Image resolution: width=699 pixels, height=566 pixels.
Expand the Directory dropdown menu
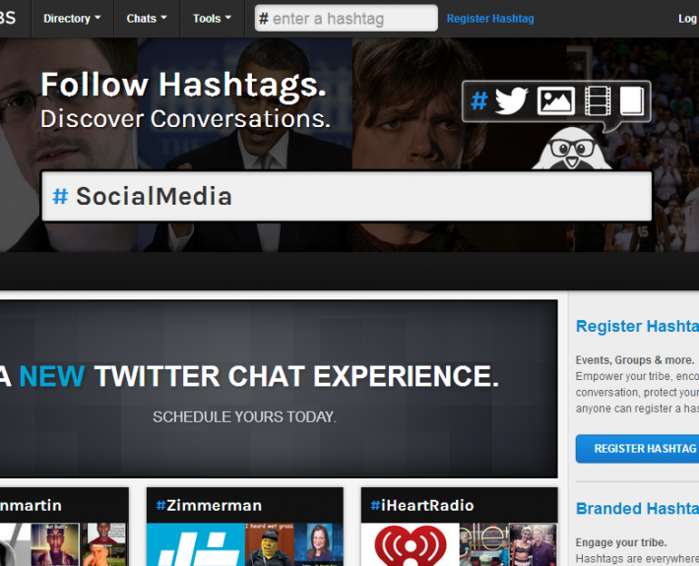coord(72,19)
